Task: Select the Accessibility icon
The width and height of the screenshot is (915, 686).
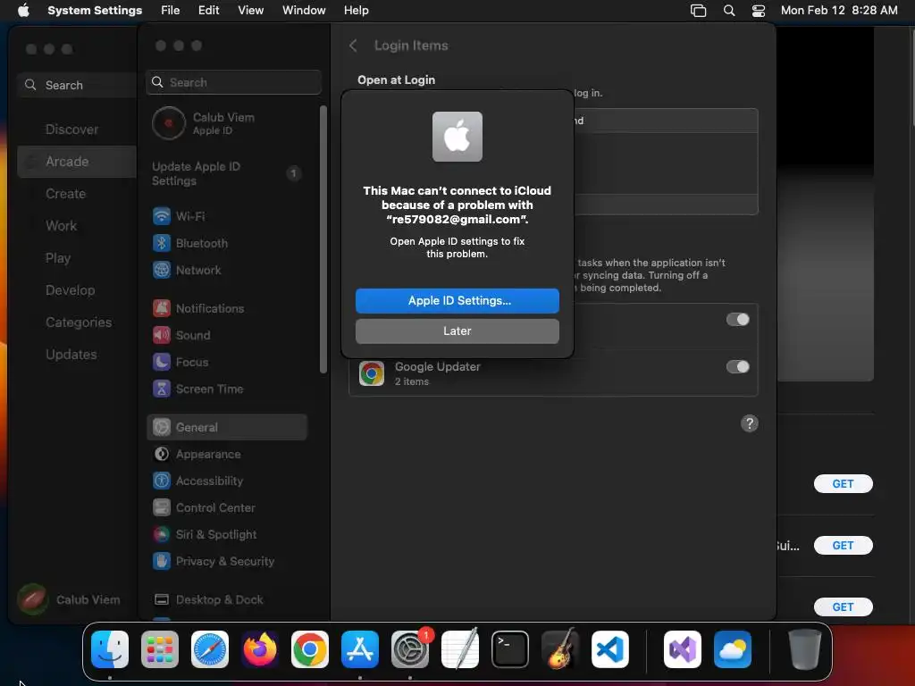Action: tap(162, 481)
